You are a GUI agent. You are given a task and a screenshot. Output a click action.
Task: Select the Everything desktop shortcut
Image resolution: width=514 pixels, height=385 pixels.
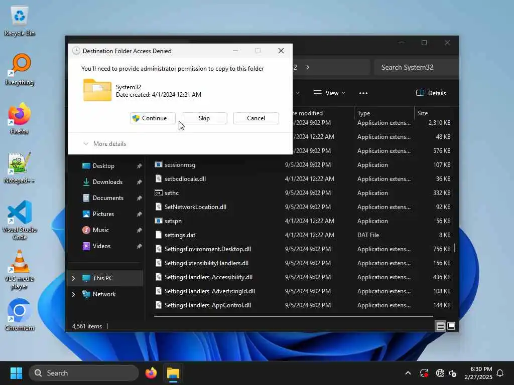click(x=20, y=70)
